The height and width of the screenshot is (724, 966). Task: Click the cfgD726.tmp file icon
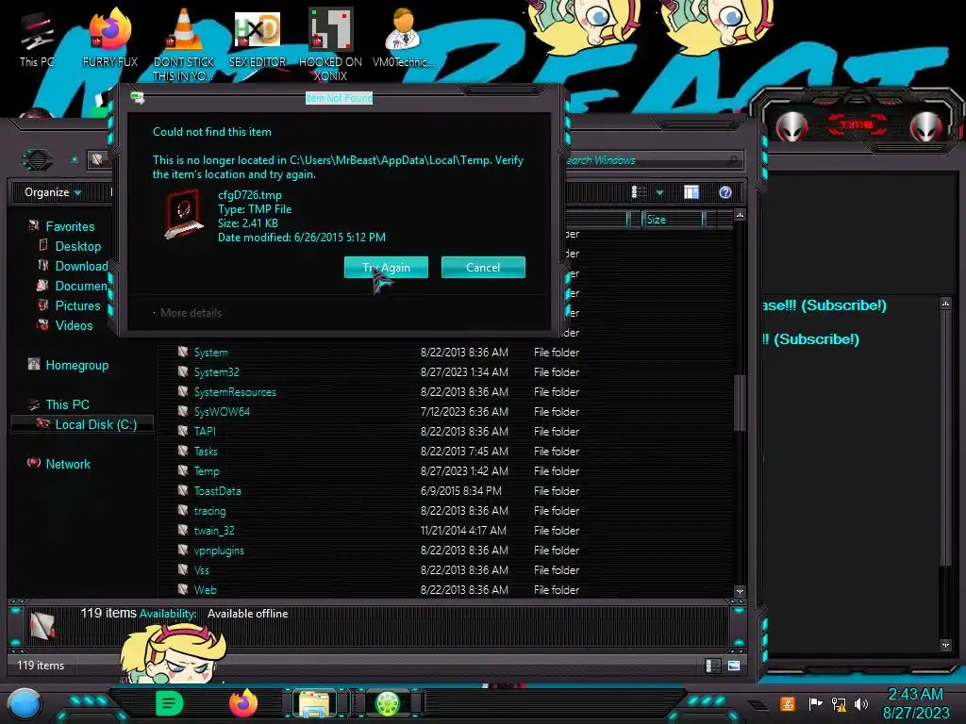(x=184, y=213)
